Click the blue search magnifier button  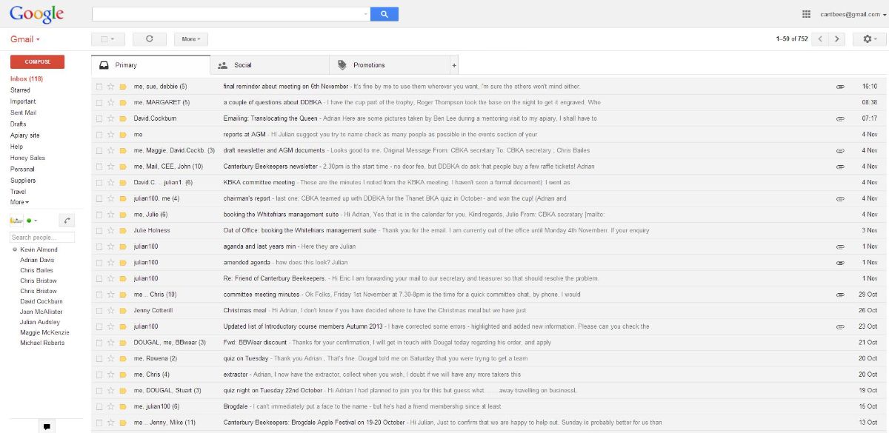384,14
